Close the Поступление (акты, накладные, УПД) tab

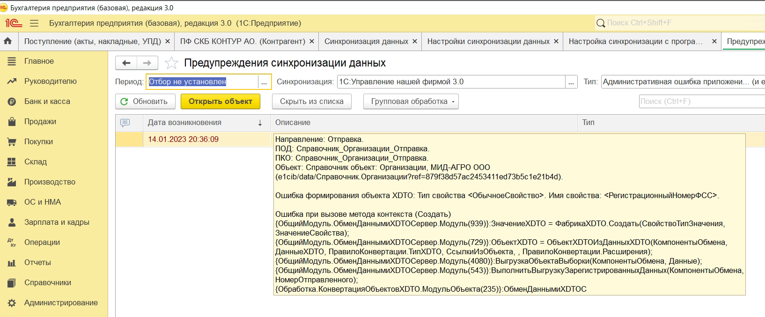click(168, 41)
